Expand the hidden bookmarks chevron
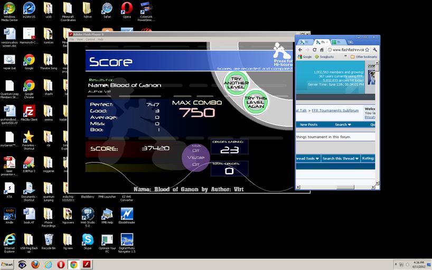This screenshot has width=432, height=270. tap(345, 56)
